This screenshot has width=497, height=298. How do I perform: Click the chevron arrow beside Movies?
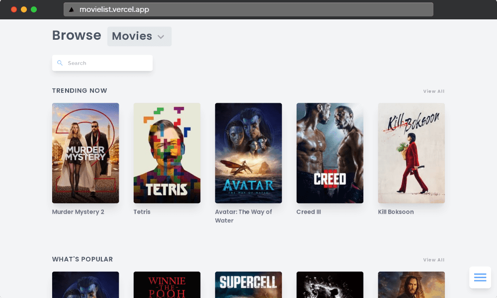pyautogui.click(x=161, y=37)
